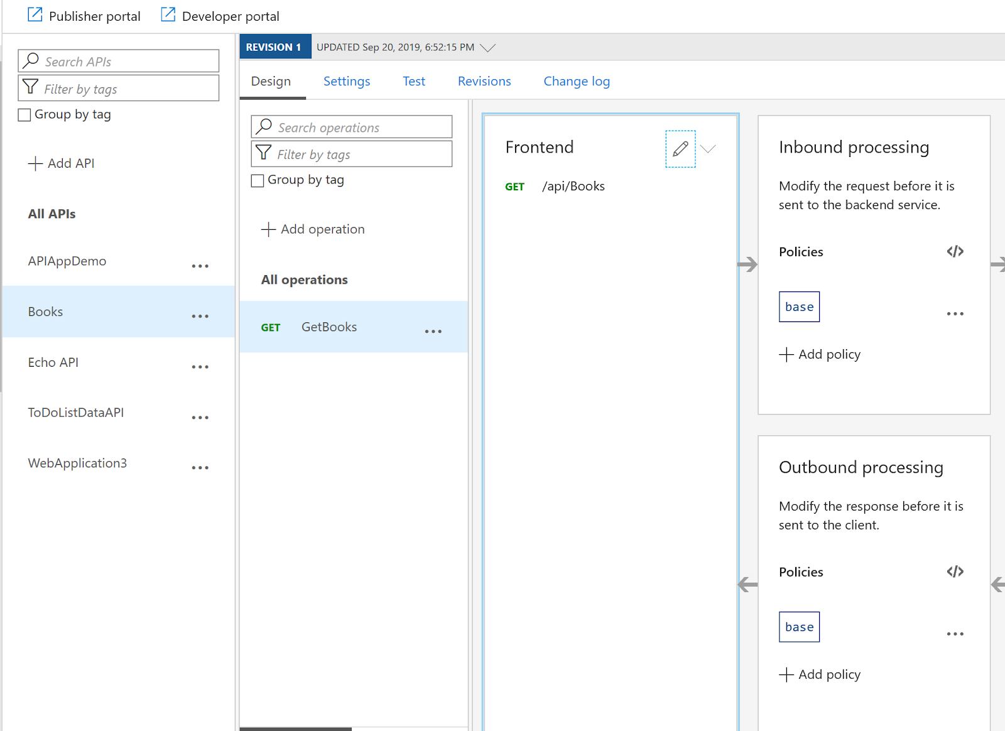1005x731 pixels.
Task: Edit the Frontend with the pencil icon
Action: 680,149
